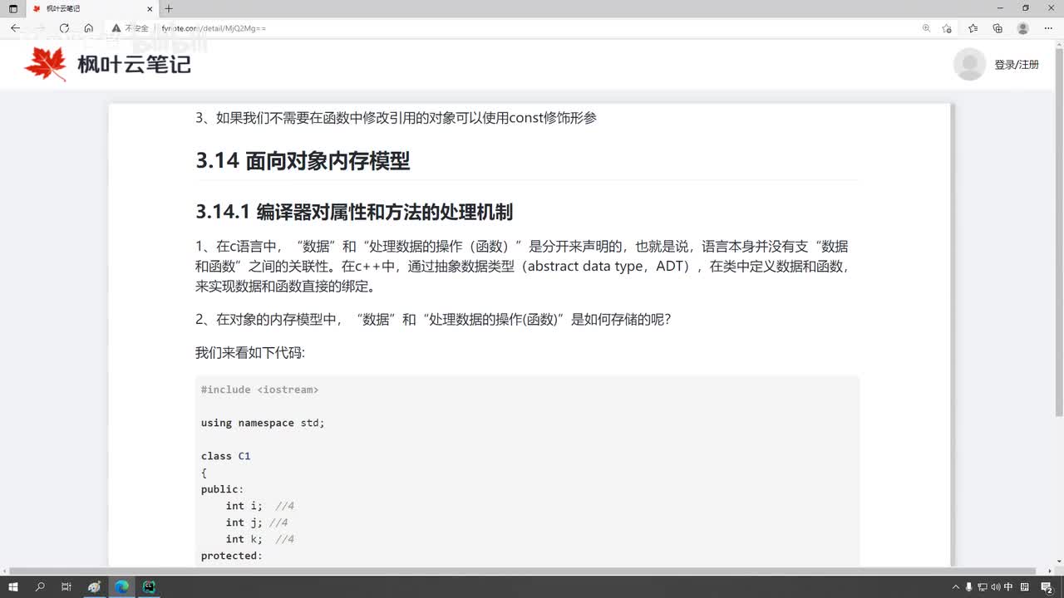The image size is (1064, 598).
Task: Click the public: code line
Action: coord(223,489)
